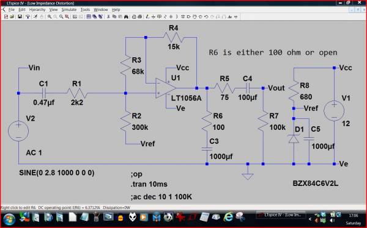Image resolution: width=367 pixels, height=228 pixels.
Task: Click the 'Vout' net label
Action: click(276, 88)
